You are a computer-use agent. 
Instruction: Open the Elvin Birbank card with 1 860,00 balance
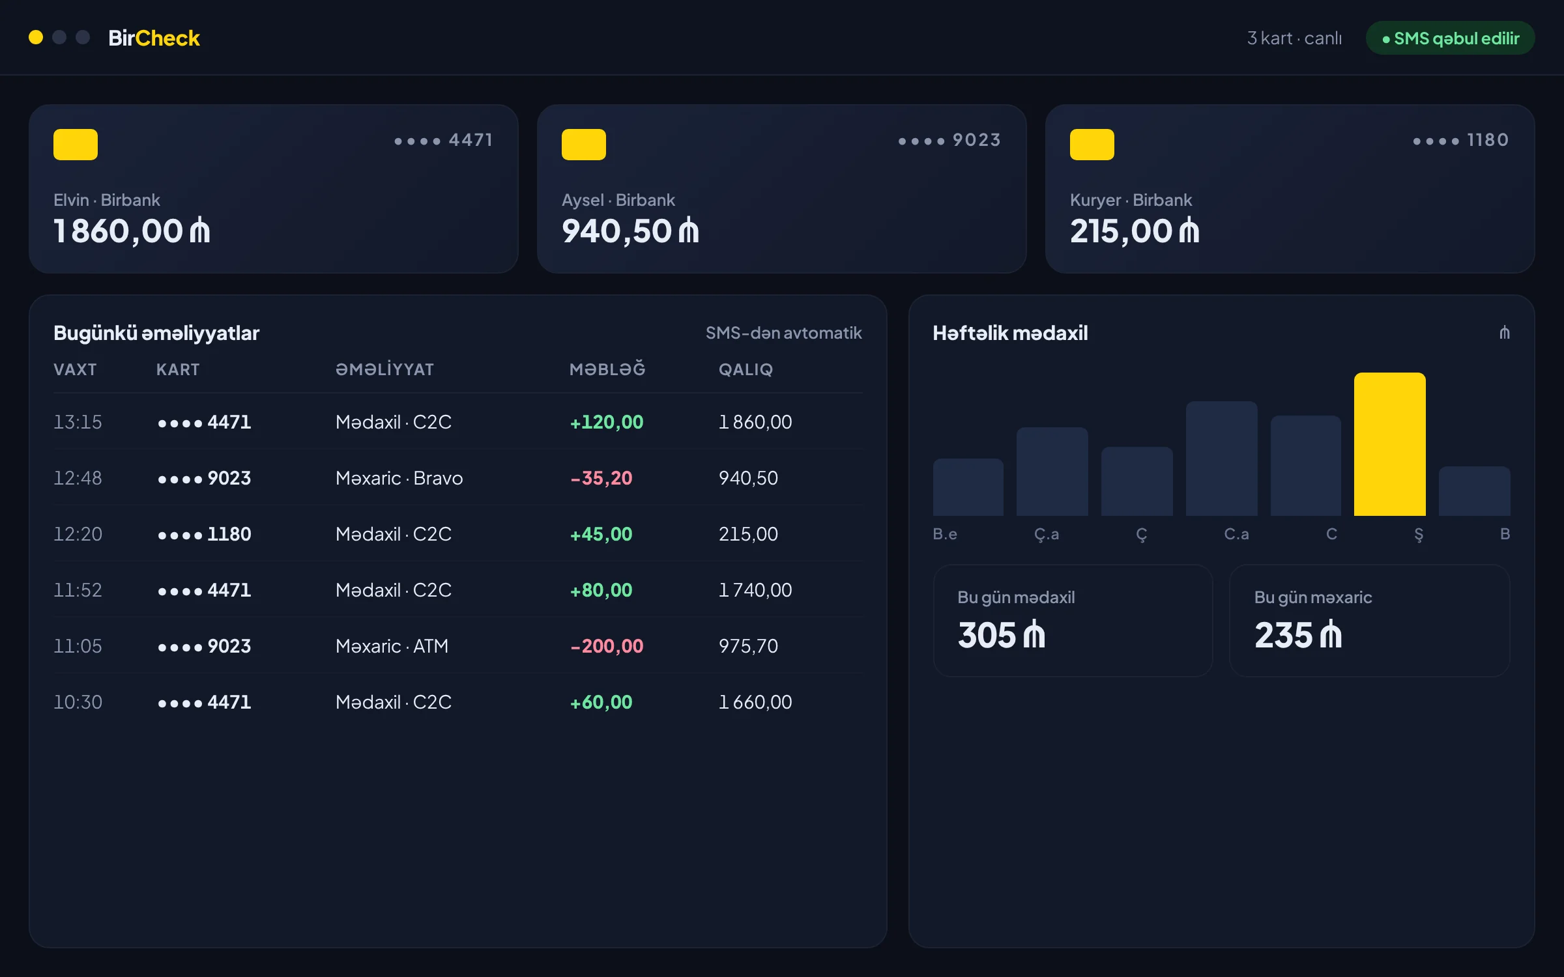(x=274, y=189)
